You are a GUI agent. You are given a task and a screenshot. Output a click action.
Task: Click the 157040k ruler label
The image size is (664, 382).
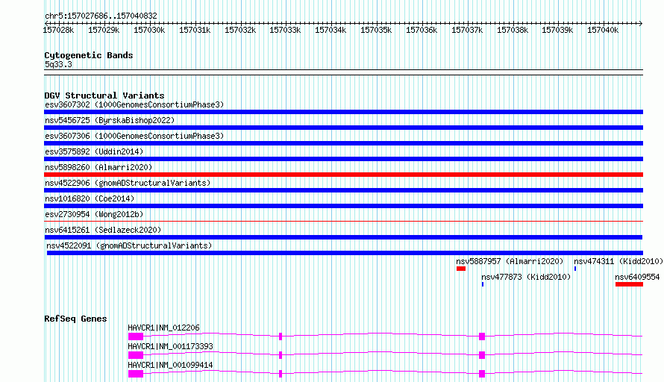[x=603, y=30]
